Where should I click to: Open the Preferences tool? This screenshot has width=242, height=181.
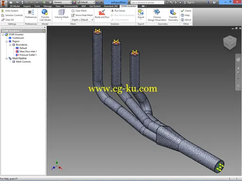click(x=31, y=14)
